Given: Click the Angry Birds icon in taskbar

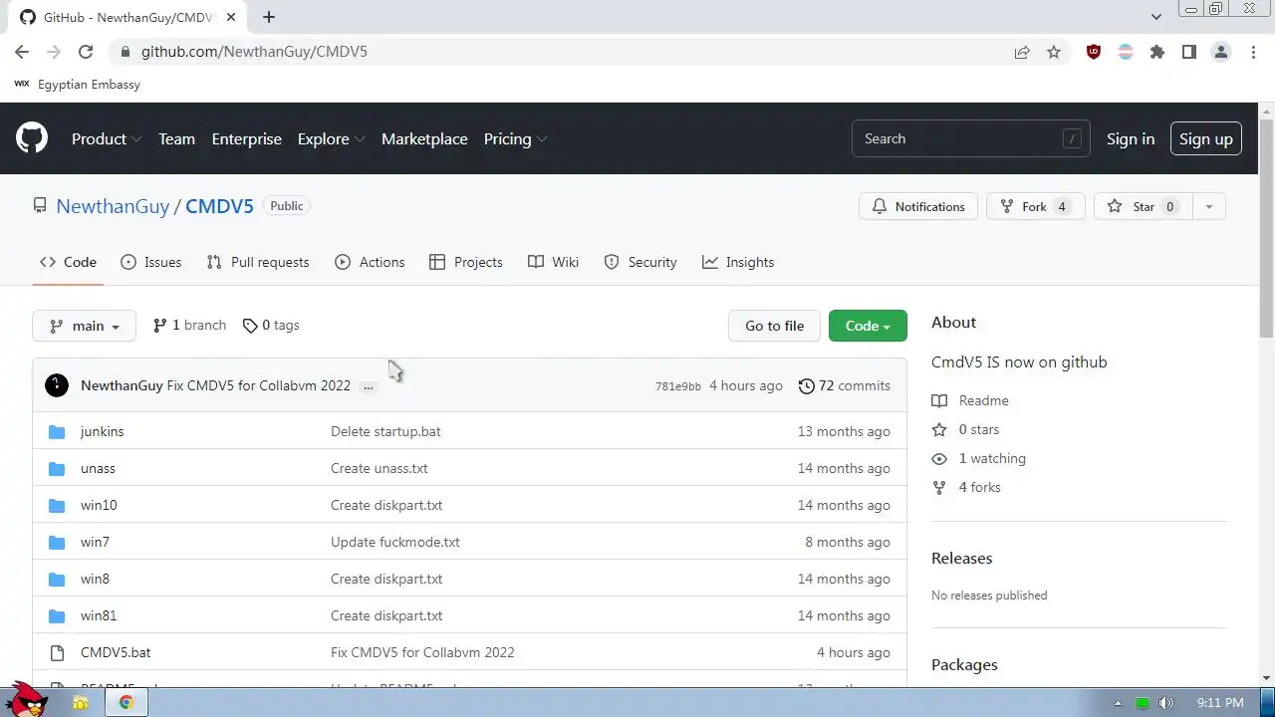Looking at the screenshot, I should [x=25, y=699].
